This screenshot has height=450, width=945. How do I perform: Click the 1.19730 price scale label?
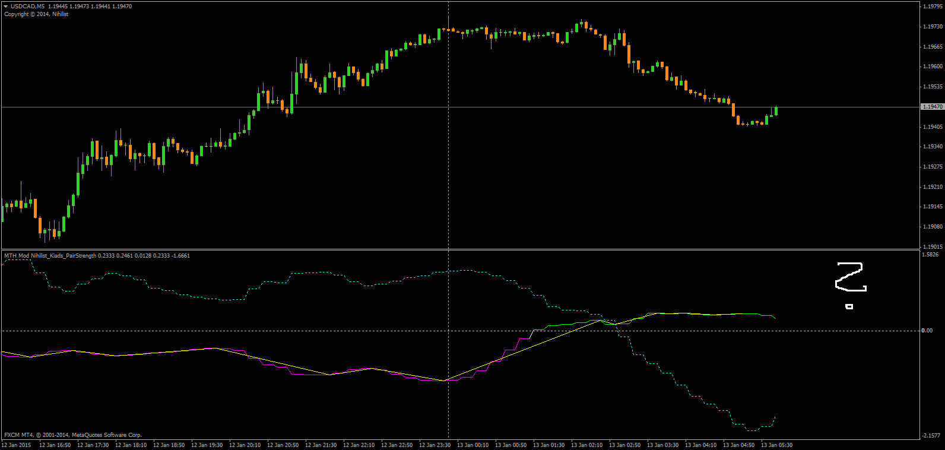tap(932, 27)
